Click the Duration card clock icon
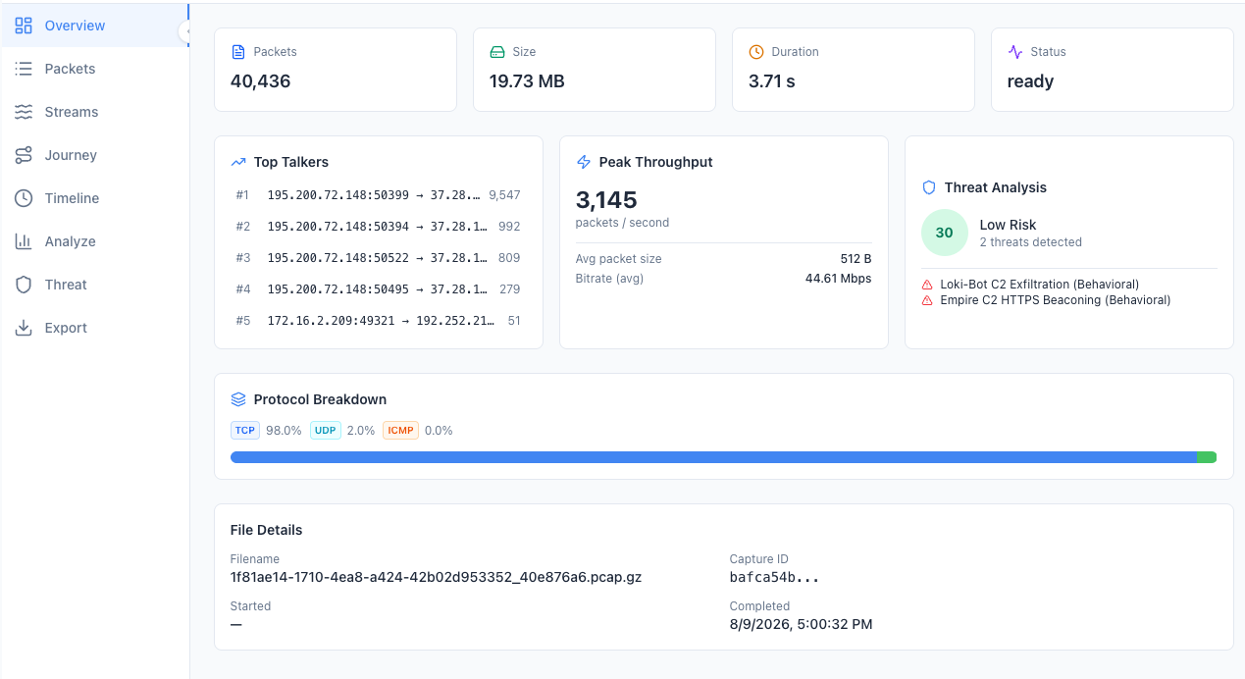The image size is (1245, 679). pyautogui.click(x=756, y=52)
